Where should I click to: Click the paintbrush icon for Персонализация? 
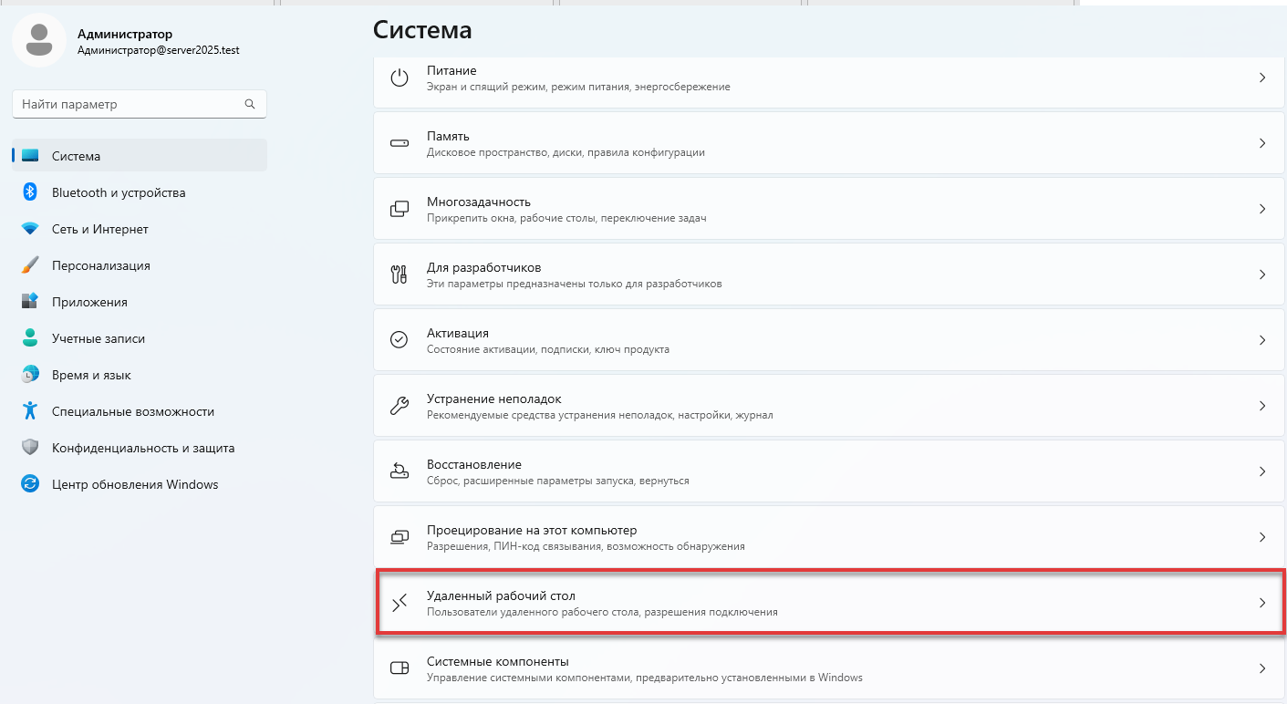30,265
